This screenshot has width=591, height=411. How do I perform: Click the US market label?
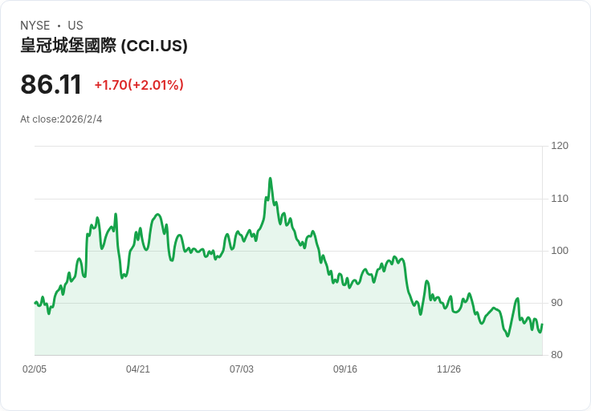pos(75,26)
